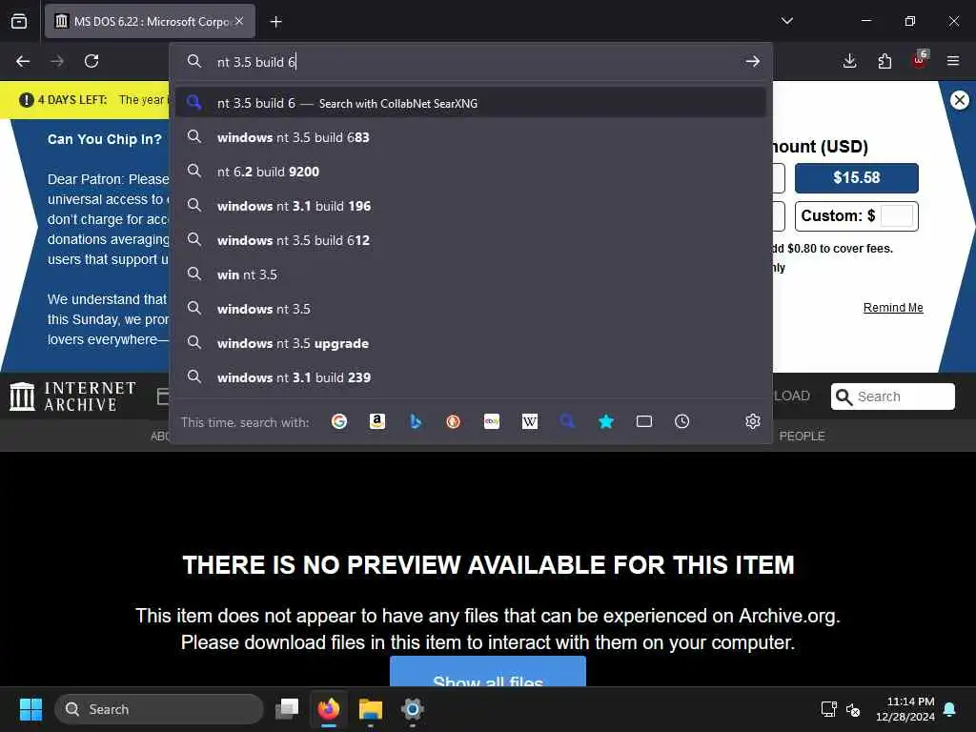Screen dimensions: 976x732
Task: Go back one page
Action: [x=23, y=61]
